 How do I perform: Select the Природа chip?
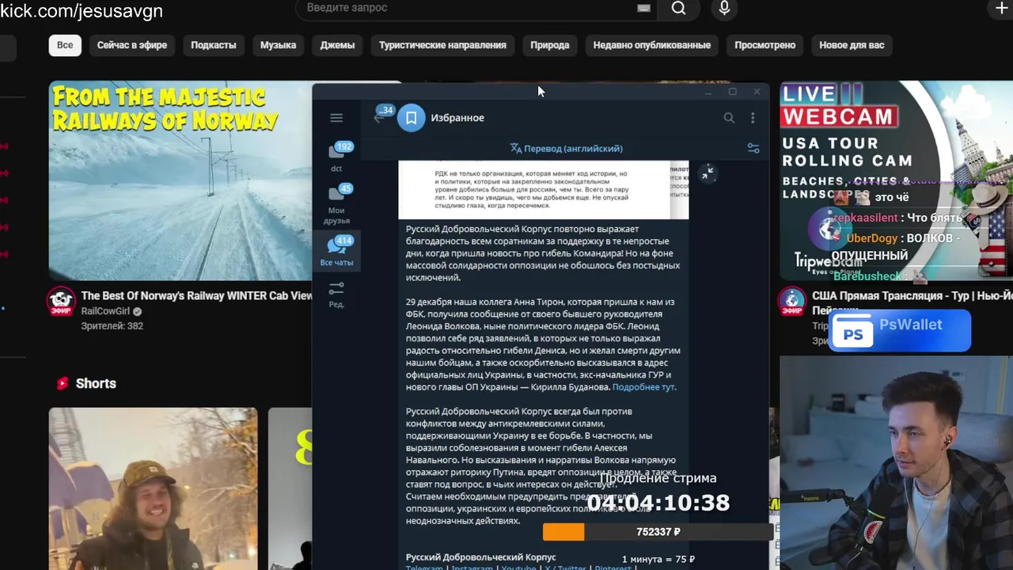[x=550, y=45]
